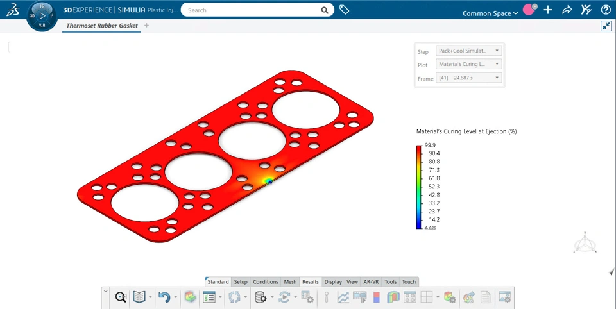Open the X-Y line chart plot icon
Screen dimensions: 616x309
343,297
